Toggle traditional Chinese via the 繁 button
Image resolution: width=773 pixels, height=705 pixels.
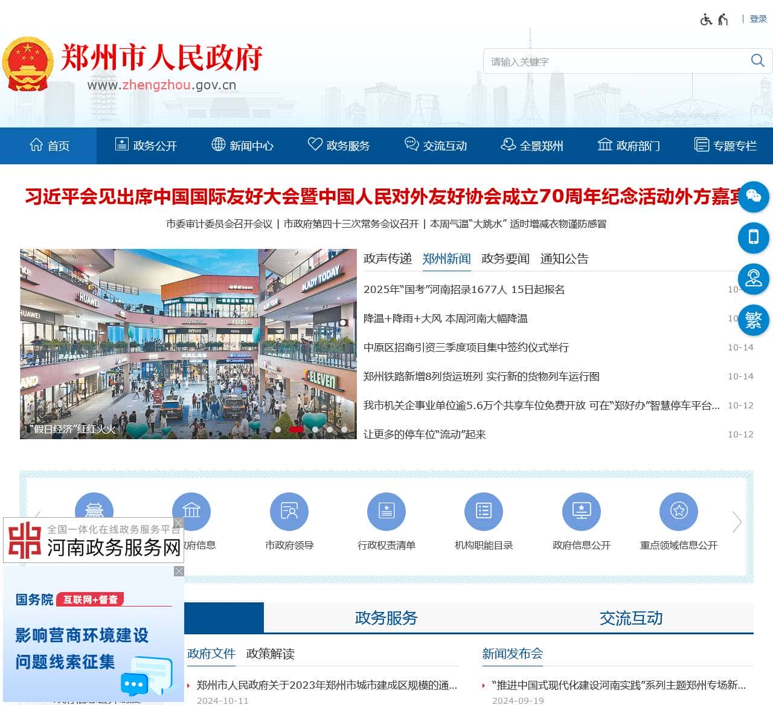click(x=753, y=320)
